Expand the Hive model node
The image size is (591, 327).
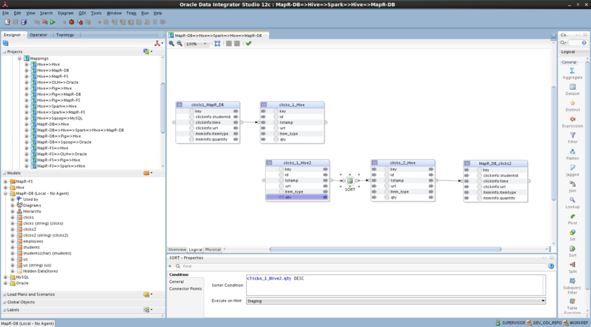6,187
